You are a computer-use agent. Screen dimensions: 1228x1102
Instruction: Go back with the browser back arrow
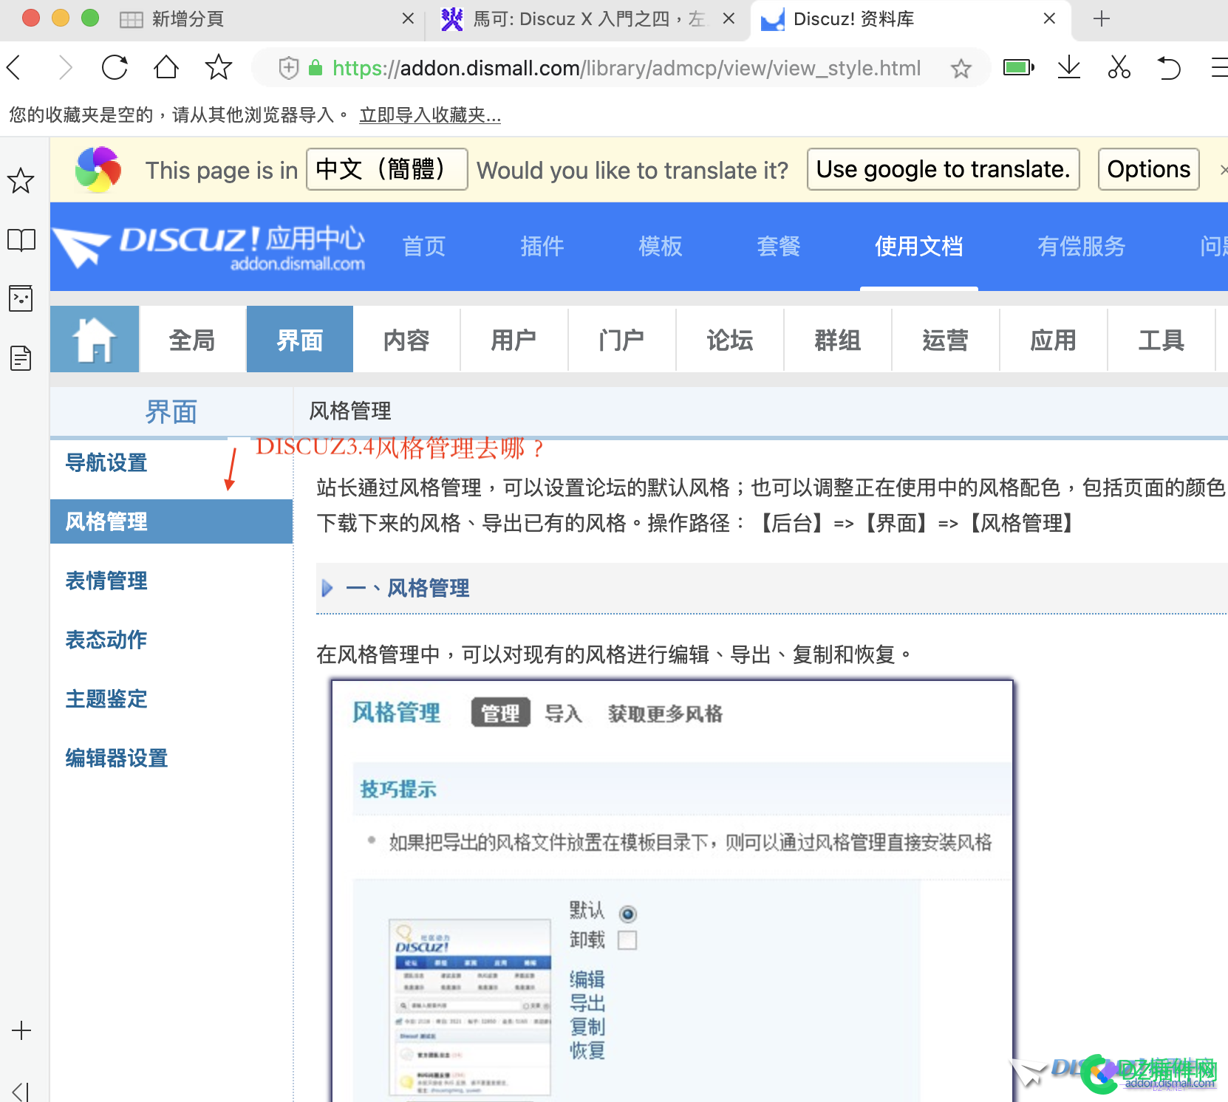coord(14,68)
